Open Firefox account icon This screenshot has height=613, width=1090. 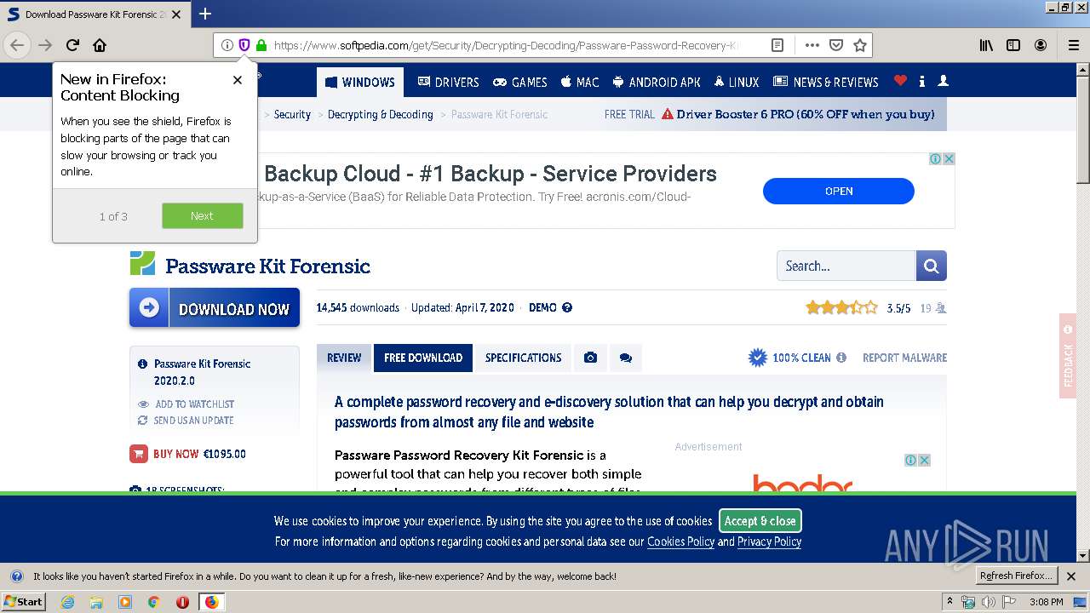tap(1041, 45)
